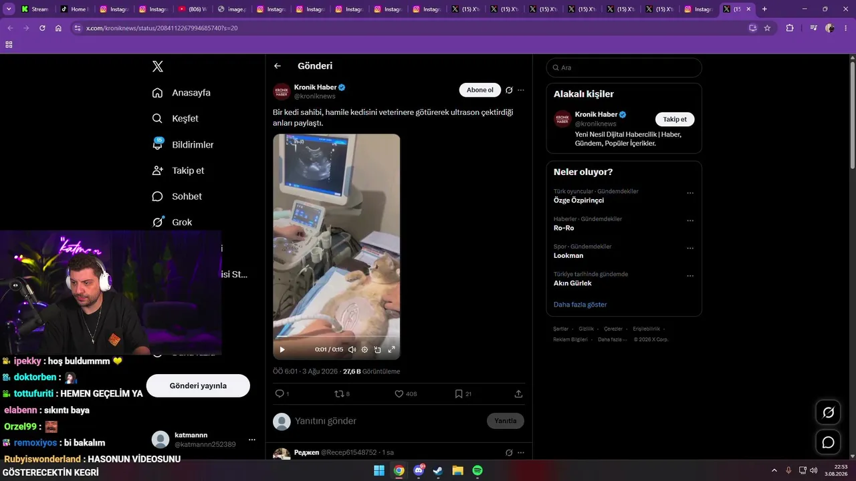Open the reply icon under the post

(x=280, y=393)
